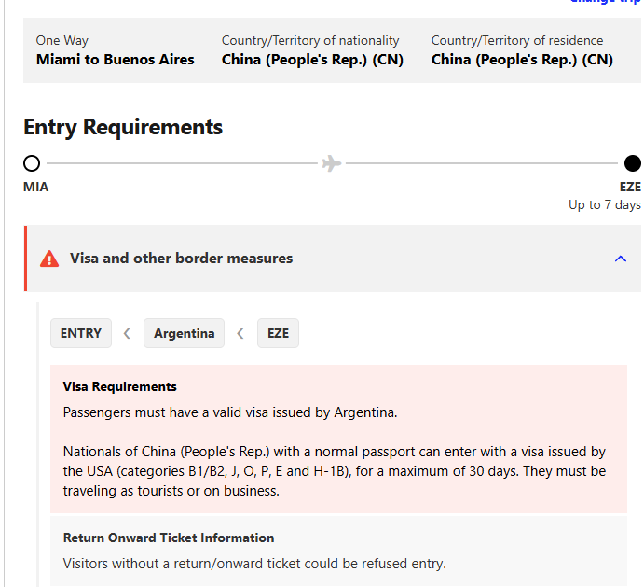
Task: Click the Return Onward Ticket Information heading
Action: pyautogui.click(x=169, y=538)
